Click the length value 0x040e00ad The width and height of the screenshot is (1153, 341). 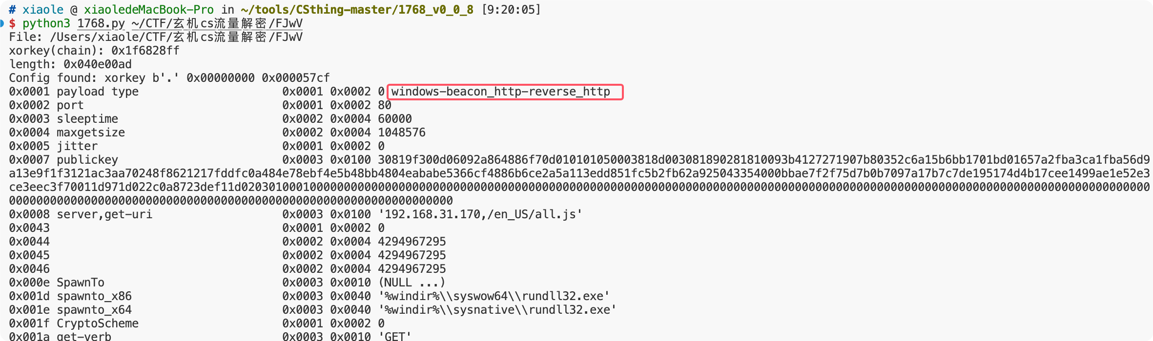pyautogui.click(x=98, y=64)
